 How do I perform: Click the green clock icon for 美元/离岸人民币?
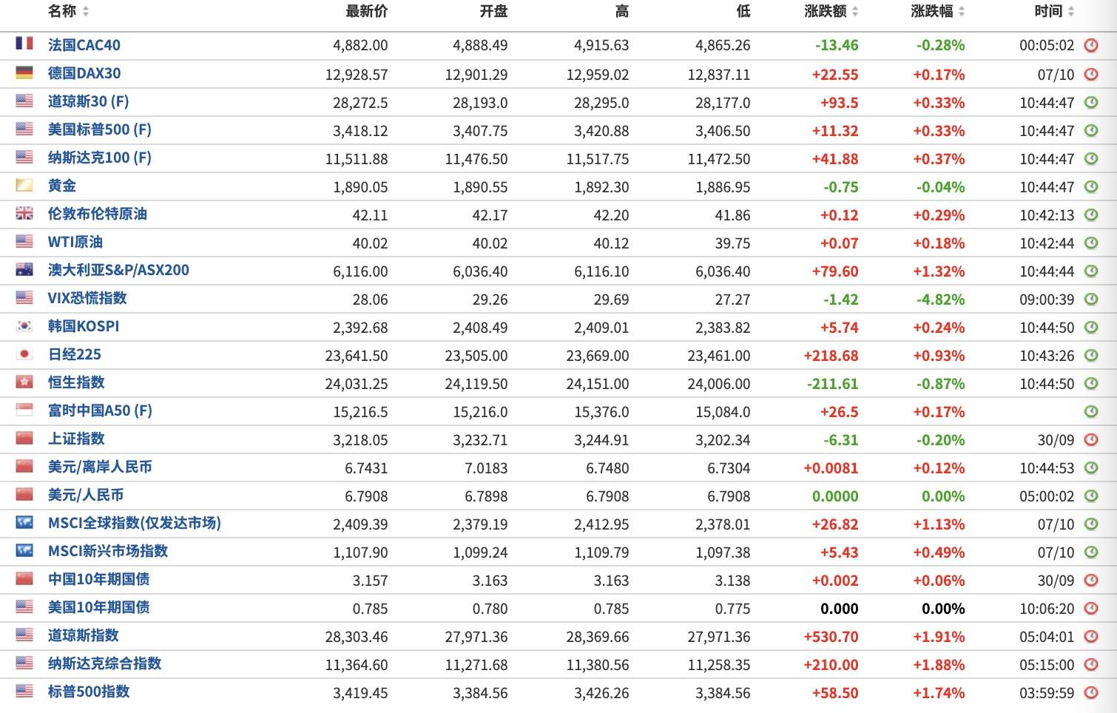tap(1091, 467)
